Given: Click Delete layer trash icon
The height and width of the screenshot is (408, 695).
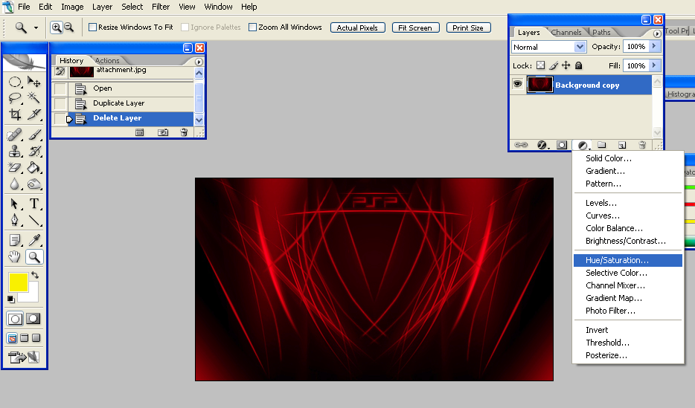Looking at the screenshot, I should (x=642, y=145).
